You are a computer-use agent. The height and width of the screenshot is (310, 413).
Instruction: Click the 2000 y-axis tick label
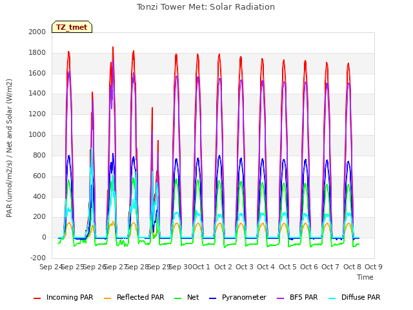click(x=37, y=32)
